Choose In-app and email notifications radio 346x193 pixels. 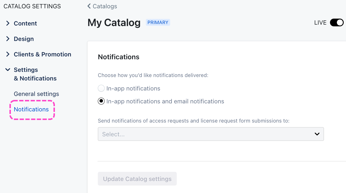(x=101, y=101)
